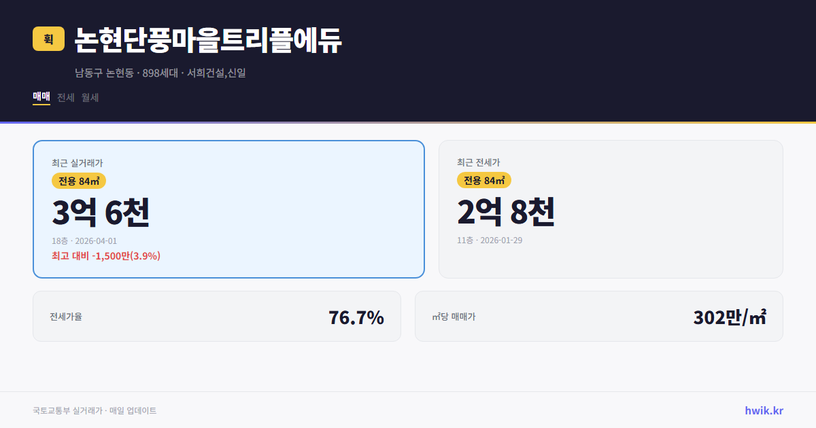Click the 302만/㎡ price per area value
The image size is (816, 428).
729,316
